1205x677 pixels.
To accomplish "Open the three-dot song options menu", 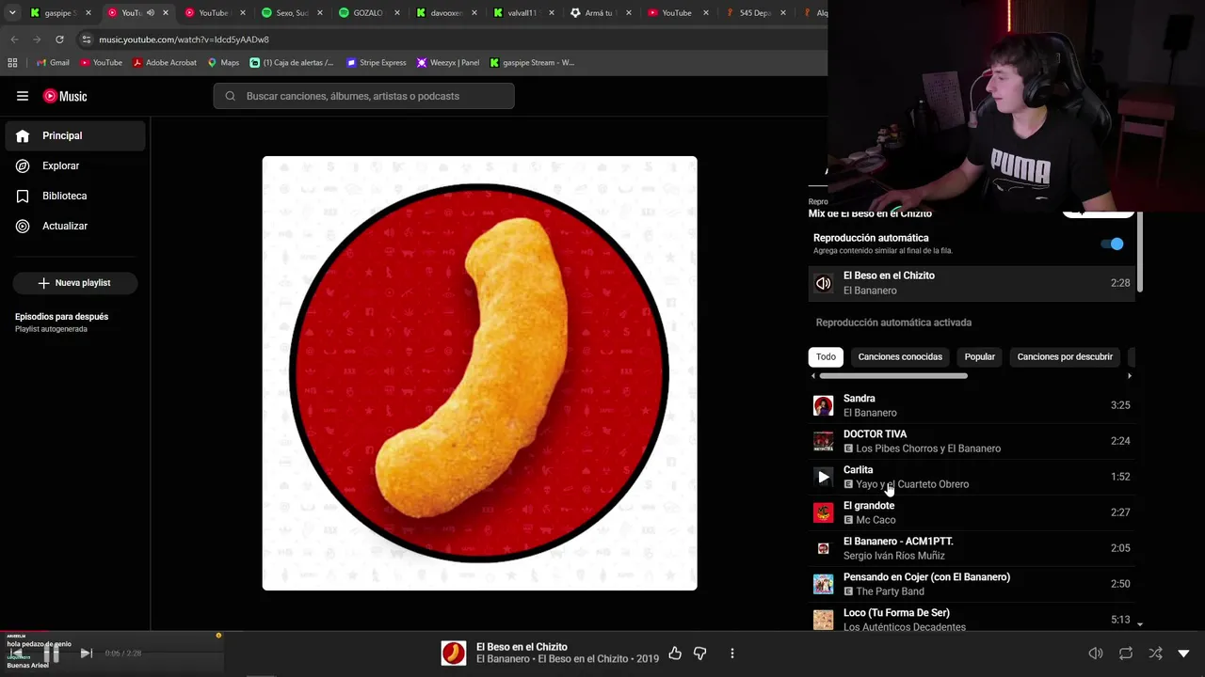I will click(731, 653).
